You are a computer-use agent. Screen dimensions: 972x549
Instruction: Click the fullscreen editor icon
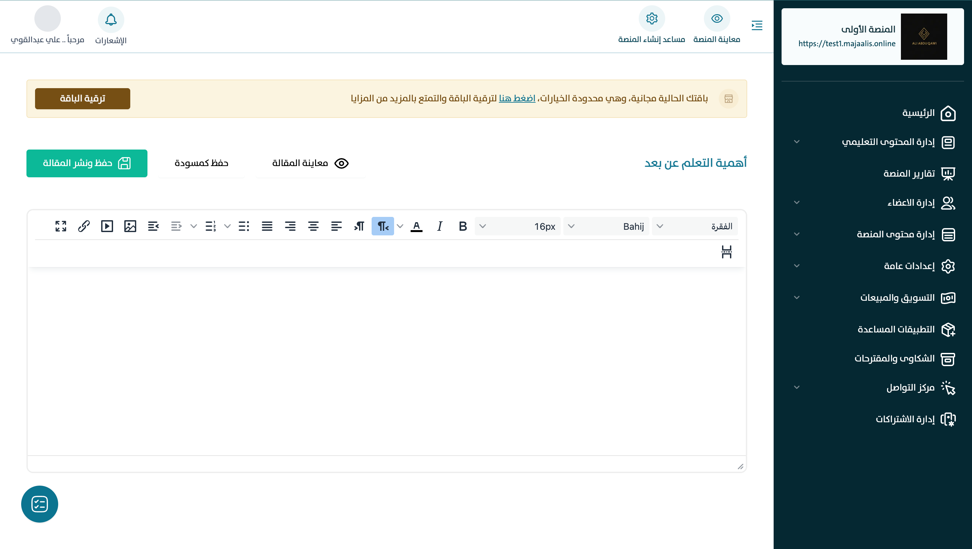point(61,226)
